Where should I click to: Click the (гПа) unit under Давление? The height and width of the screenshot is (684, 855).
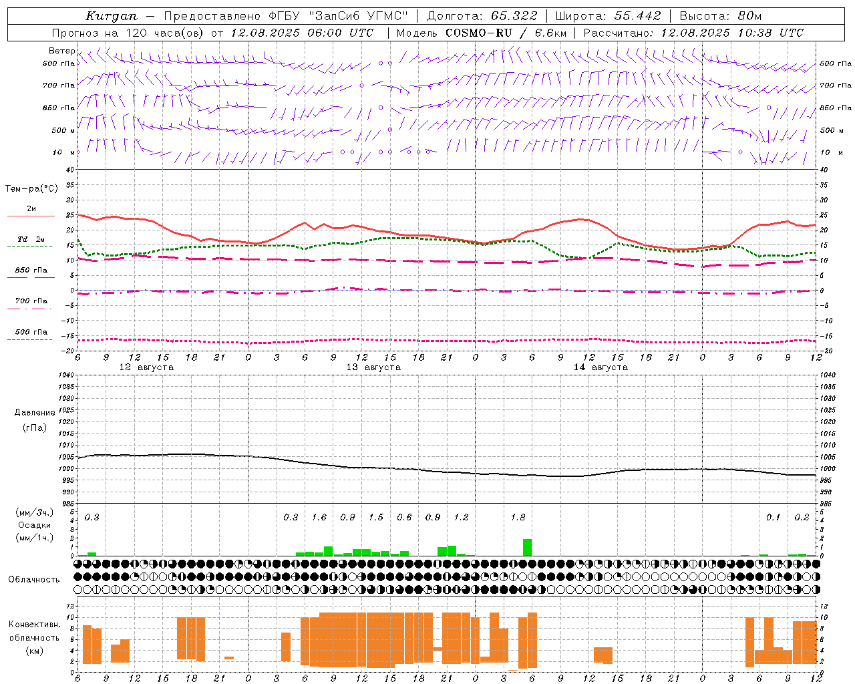[34, 427]
